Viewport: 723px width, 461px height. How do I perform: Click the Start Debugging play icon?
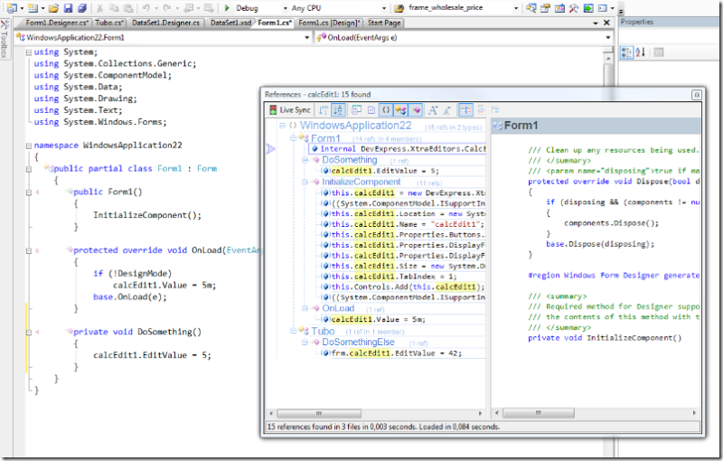(227, 7)
